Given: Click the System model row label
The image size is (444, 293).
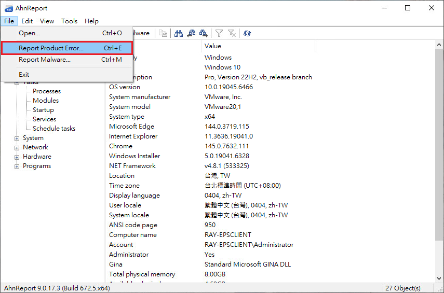Looking at the screenshot, I should [130, 107].
